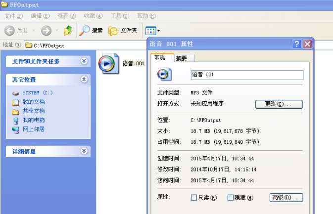Expand the 详细信息 panel
The image size is (333, 214).
pyautogui.click(x=84, y=151)
